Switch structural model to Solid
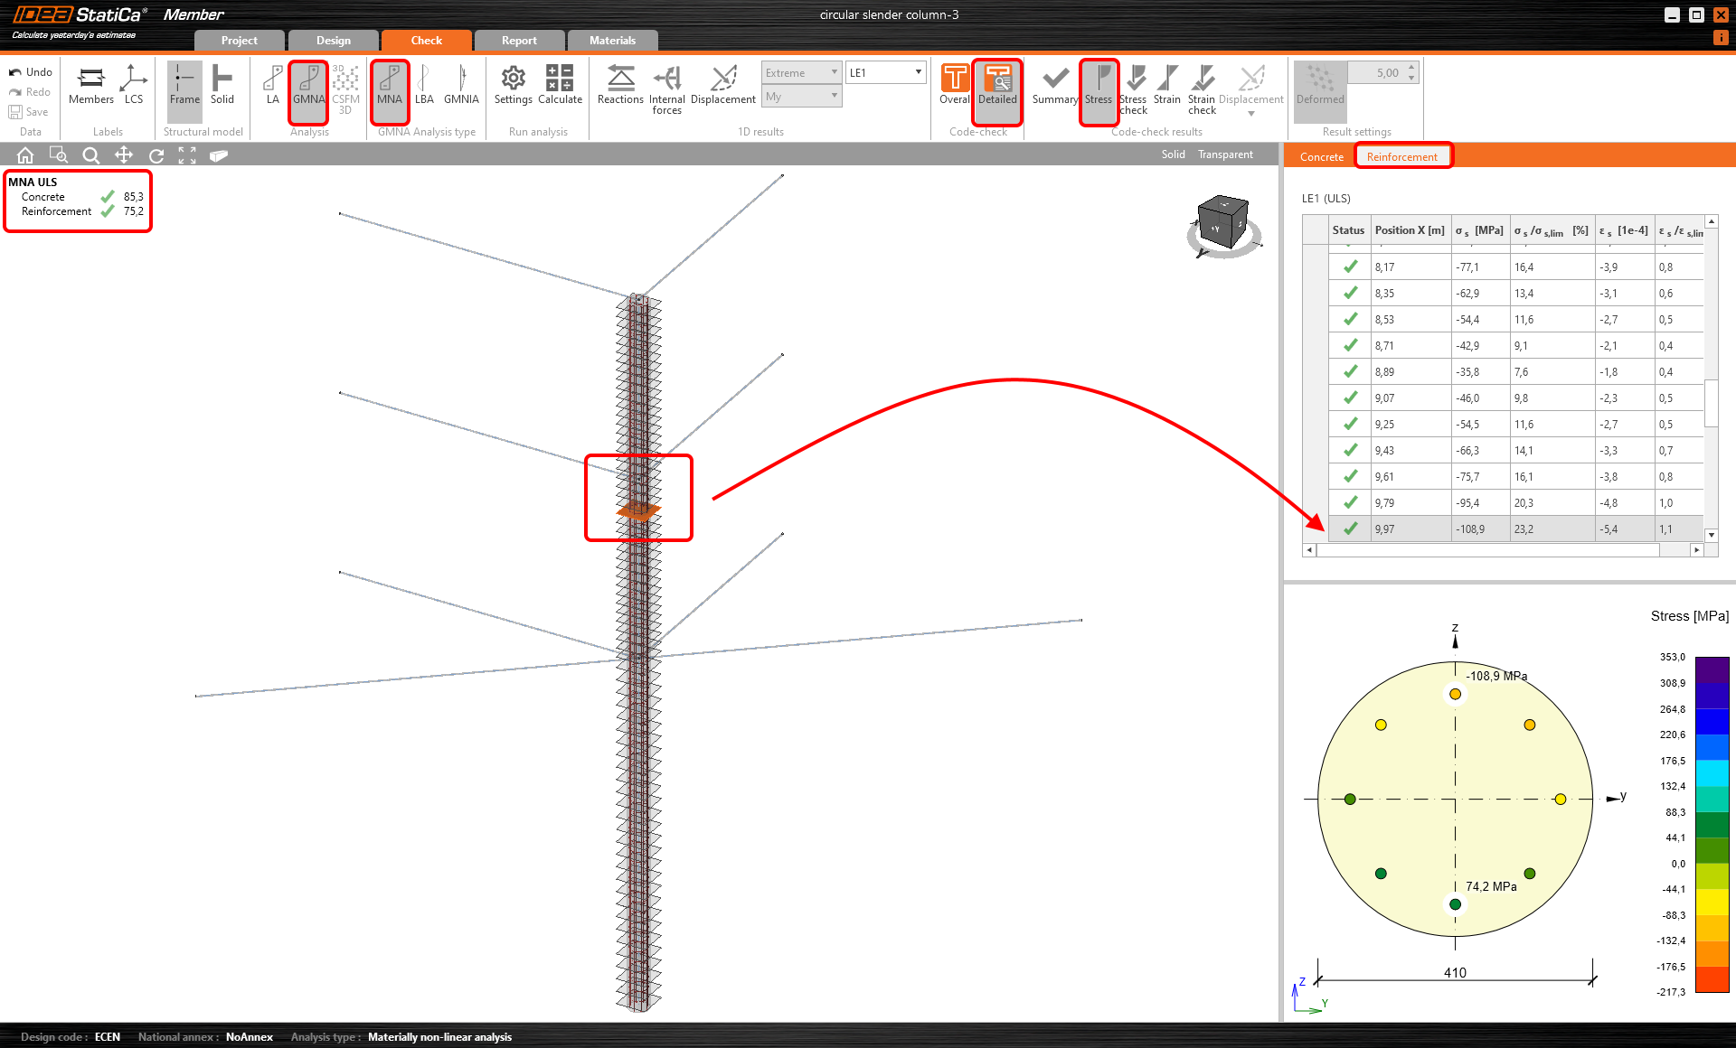 222,84
